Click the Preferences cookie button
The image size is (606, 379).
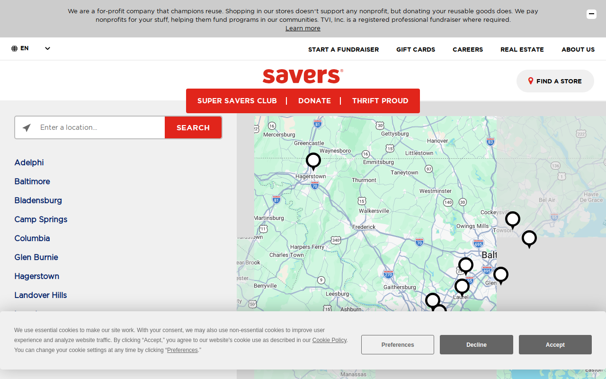[x=398, y=345]
